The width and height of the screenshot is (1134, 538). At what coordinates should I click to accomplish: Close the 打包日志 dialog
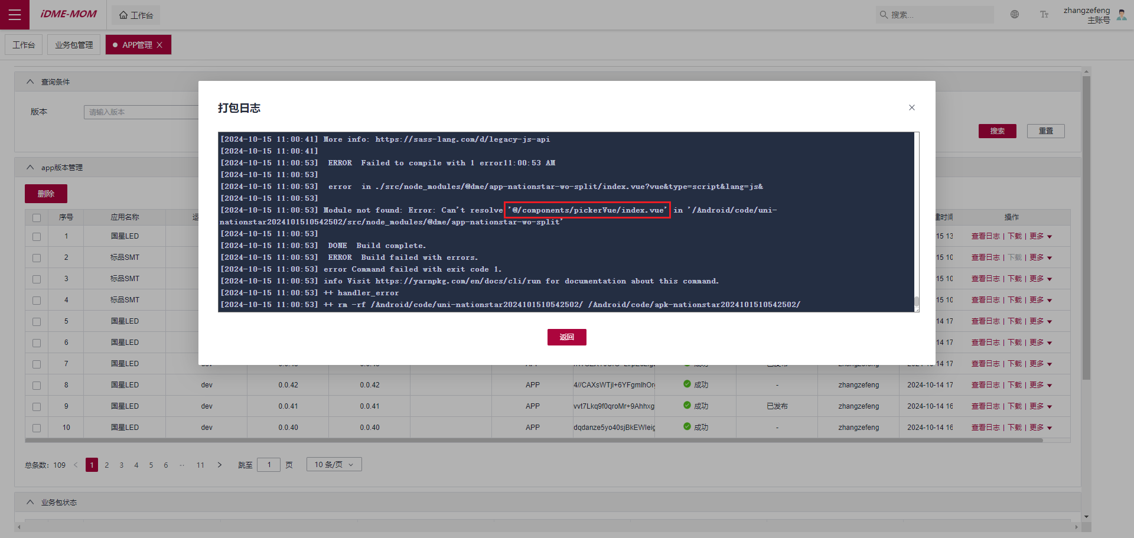coord(912,107)
